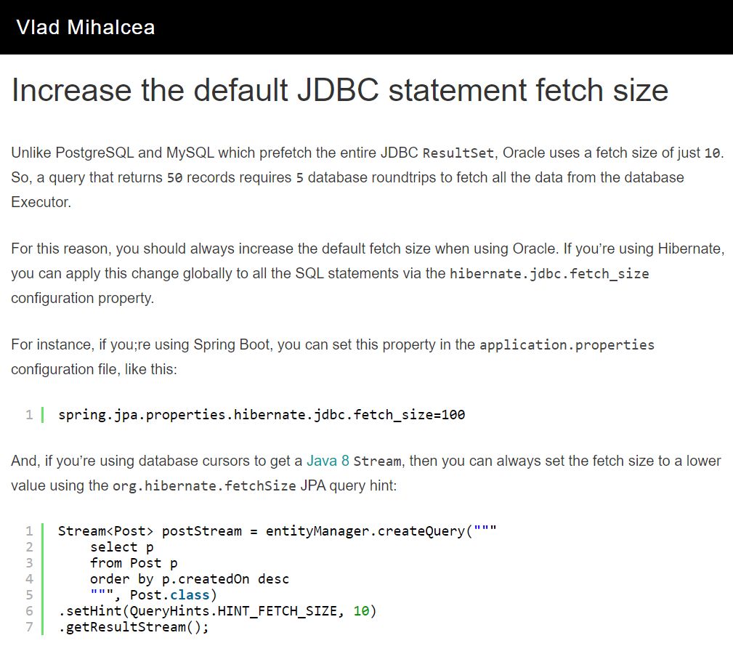The image size is (733, 654).
Task: Click the 'order by p.createdOn desc' line
Action: [190, 578]
